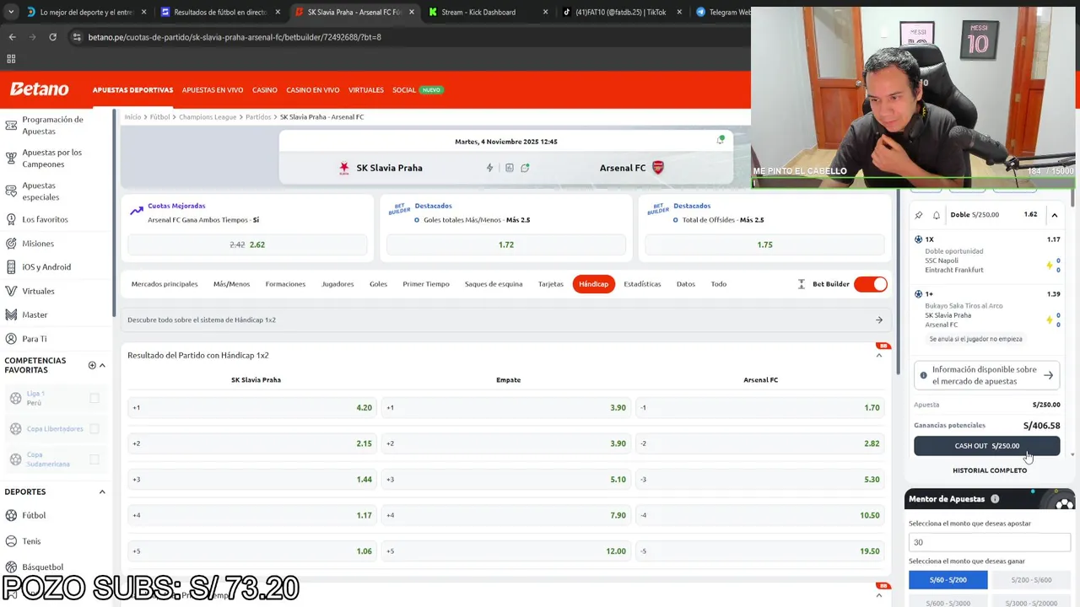Open iOS y Android sidebar item
The image size is (1080, 607).
(46, 267)
